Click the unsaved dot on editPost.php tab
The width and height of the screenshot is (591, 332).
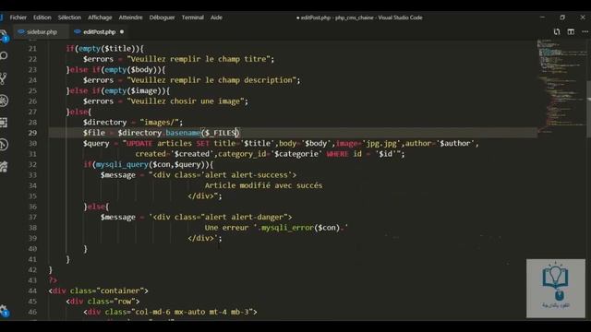click(122, 32)
